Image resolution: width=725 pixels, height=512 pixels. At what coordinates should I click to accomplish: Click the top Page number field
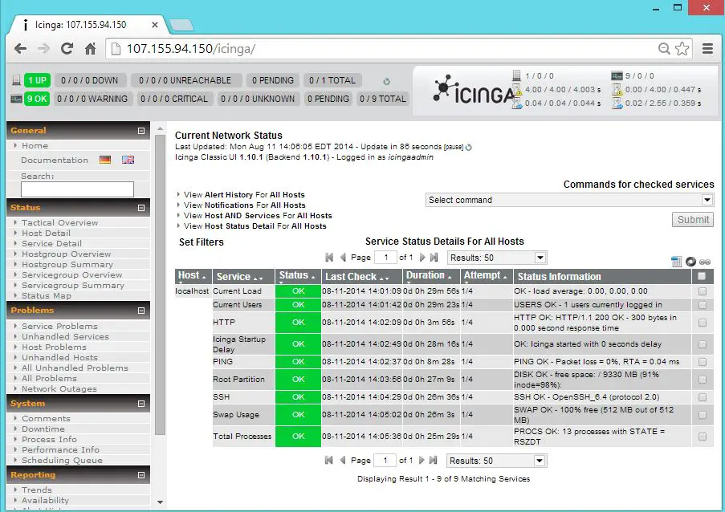pyautogui.click(x=385, y=258)
